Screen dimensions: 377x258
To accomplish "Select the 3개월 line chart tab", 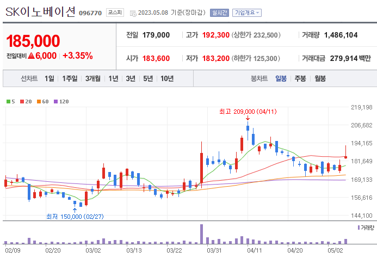I will click(x=93, y=78).
